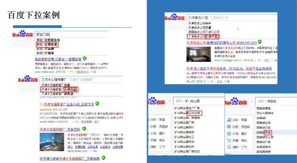This screenshot has width=297, height=163.
Task: Click the green shield next to 百度百科 result
Action: [x=85, y=129]
